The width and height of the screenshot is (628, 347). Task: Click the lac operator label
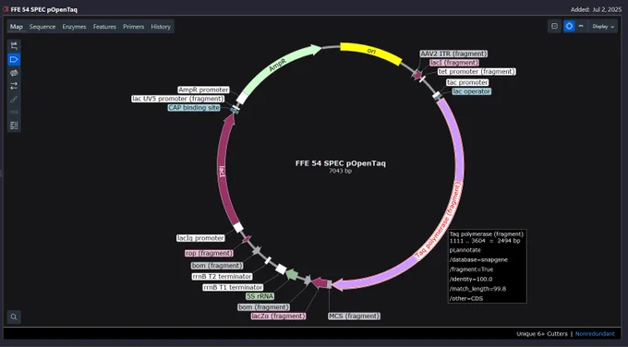point(471,91)
